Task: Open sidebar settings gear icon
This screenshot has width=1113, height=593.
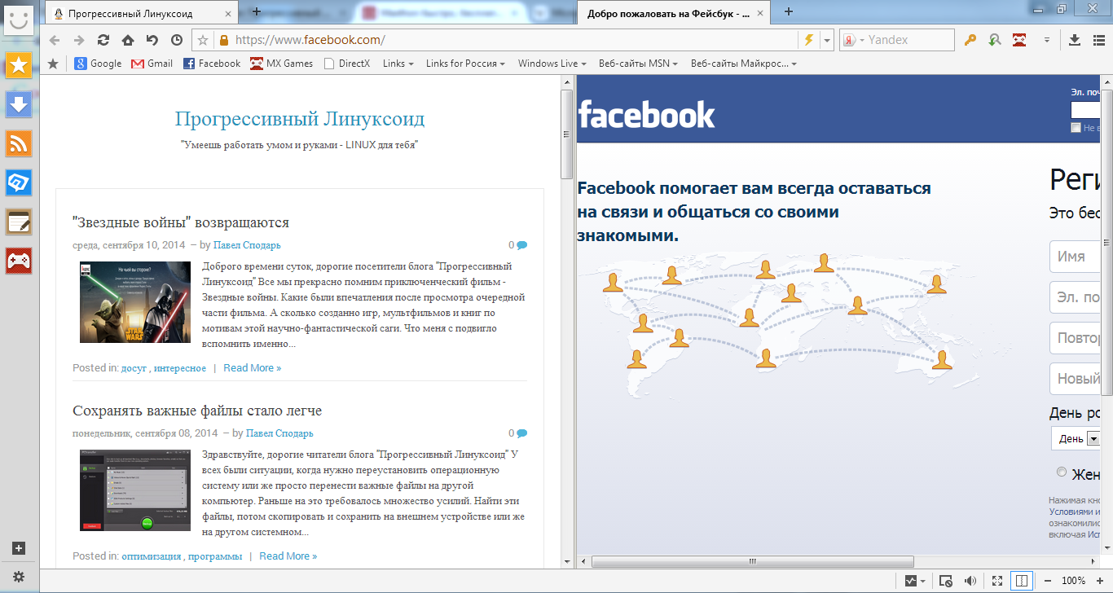Action: [19, 576]
